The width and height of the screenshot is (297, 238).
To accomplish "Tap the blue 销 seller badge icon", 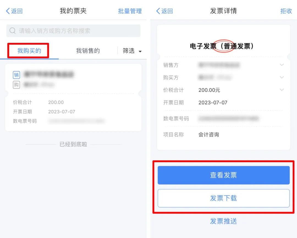I will (x=16, y=75).
